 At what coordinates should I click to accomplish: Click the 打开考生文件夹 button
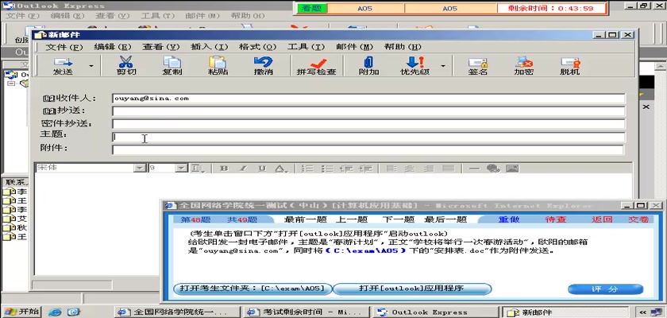(x=253, y=289)
